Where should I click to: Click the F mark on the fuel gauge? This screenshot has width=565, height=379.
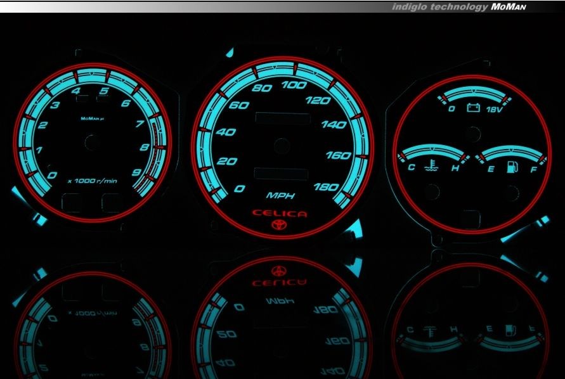click(534, 169)
